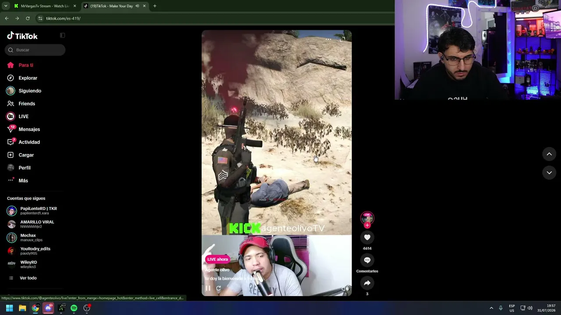Viewport: 561px width, 315px height.
Task: Change the ESP US input language
Action: coord(512,308)
